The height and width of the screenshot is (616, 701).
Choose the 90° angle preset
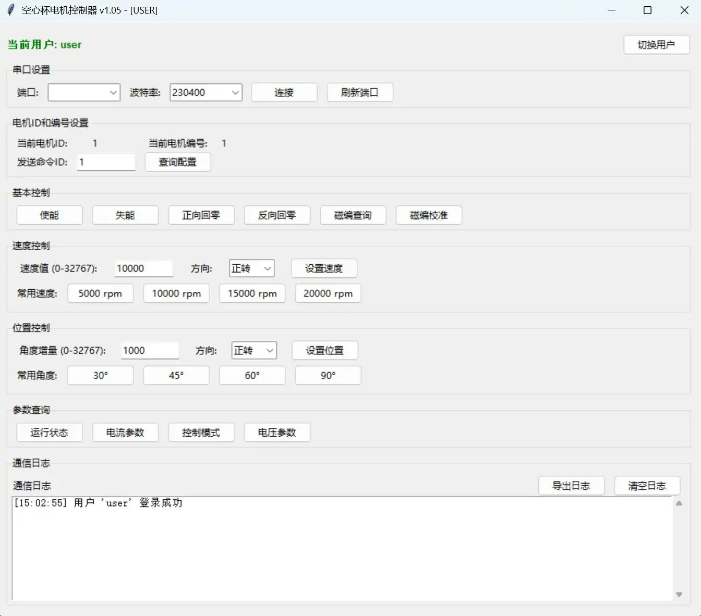pos(328,375)
